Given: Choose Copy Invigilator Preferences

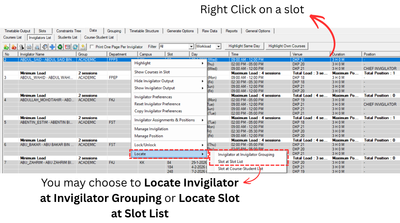Looking at the screenshot, I should coord(169,111).
